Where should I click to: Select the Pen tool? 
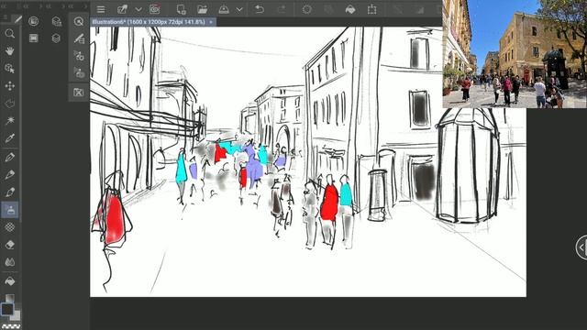(10, 157)
